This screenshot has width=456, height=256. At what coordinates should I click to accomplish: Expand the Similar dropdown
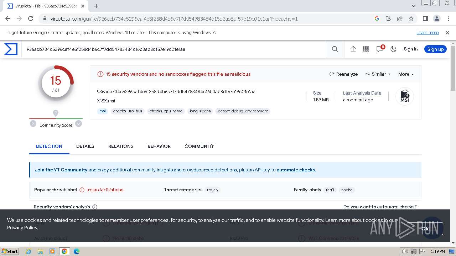(378, 74)
